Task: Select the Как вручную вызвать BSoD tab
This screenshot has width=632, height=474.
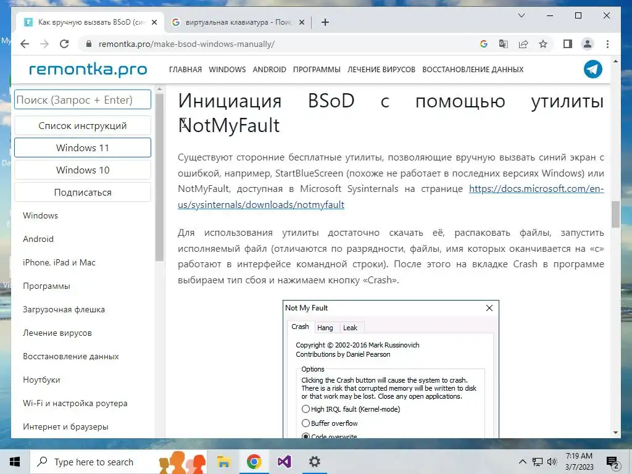Action: pos(90,22)
